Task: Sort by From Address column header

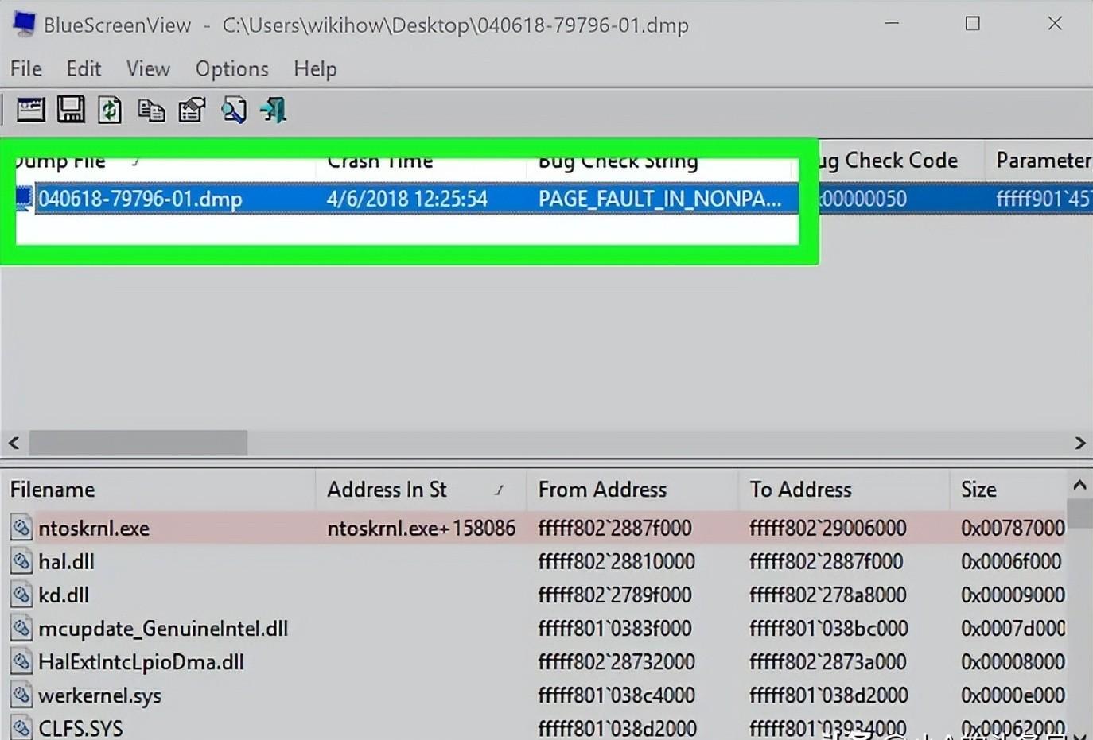Action: pos(632,490)
